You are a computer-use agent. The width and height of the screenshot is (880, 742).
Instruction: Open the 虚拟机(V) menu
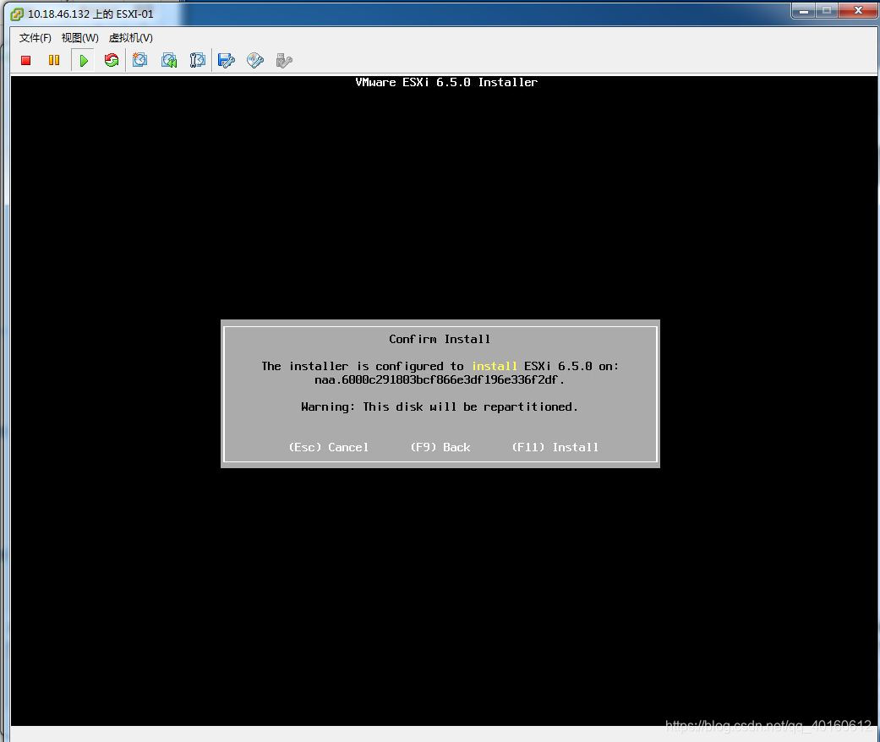[x=131, y=37]
